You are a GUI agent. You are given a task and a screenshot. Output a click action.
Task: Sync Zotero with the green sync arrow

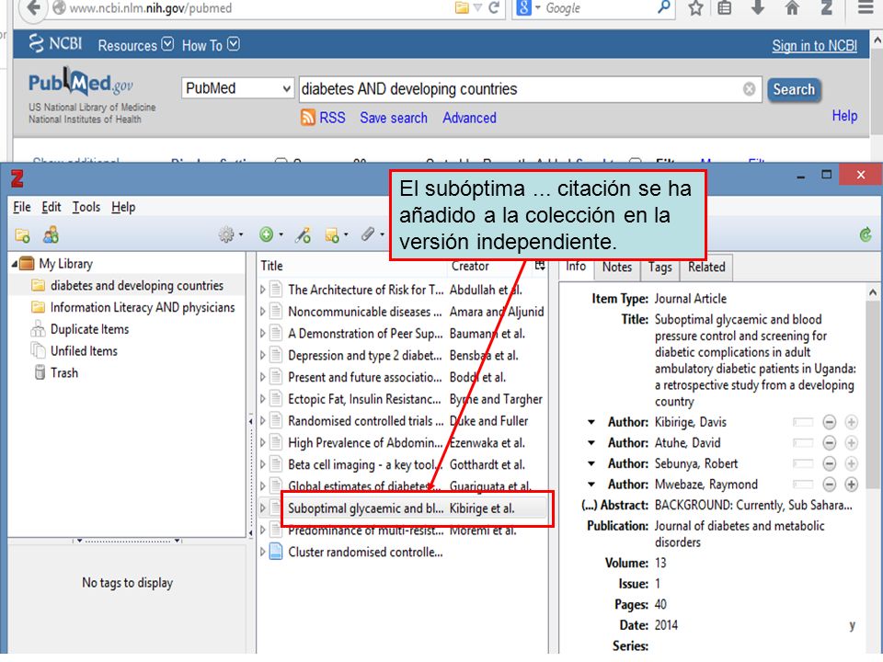(x=866, y=234)
